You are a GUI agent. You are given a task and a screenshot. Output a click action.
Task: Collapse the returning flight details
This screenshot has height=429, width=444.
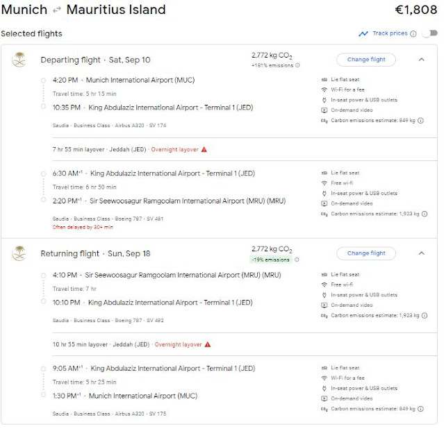point(421,253)
